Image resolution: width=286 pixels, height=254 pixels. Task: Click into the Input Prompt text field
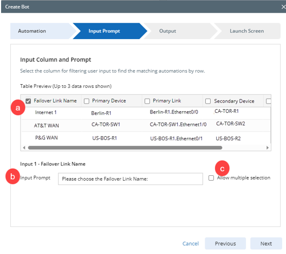[x=131, y=179]
